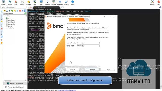Open the Sessions star toolbar button
Screen dimensions: 162x91
[28, 3]
